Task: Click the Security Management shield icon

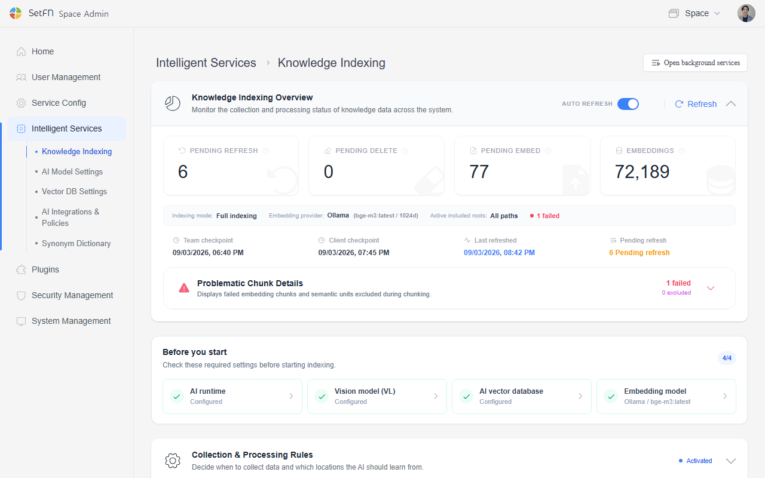Action: (22, 295)
